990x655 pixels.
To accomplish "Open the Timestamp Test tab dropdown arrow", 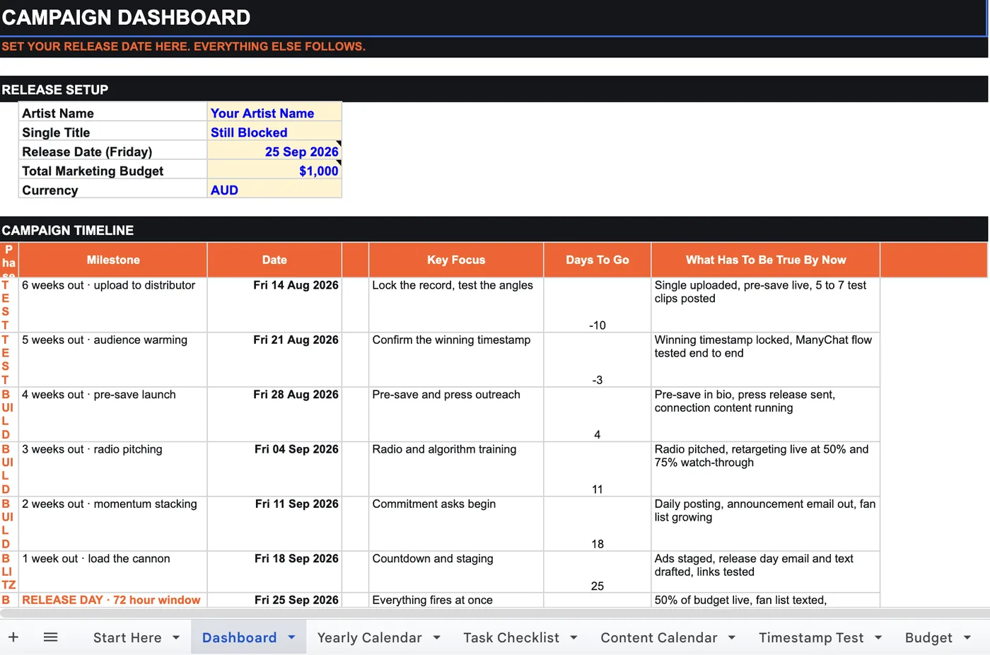I will point(878,637).
